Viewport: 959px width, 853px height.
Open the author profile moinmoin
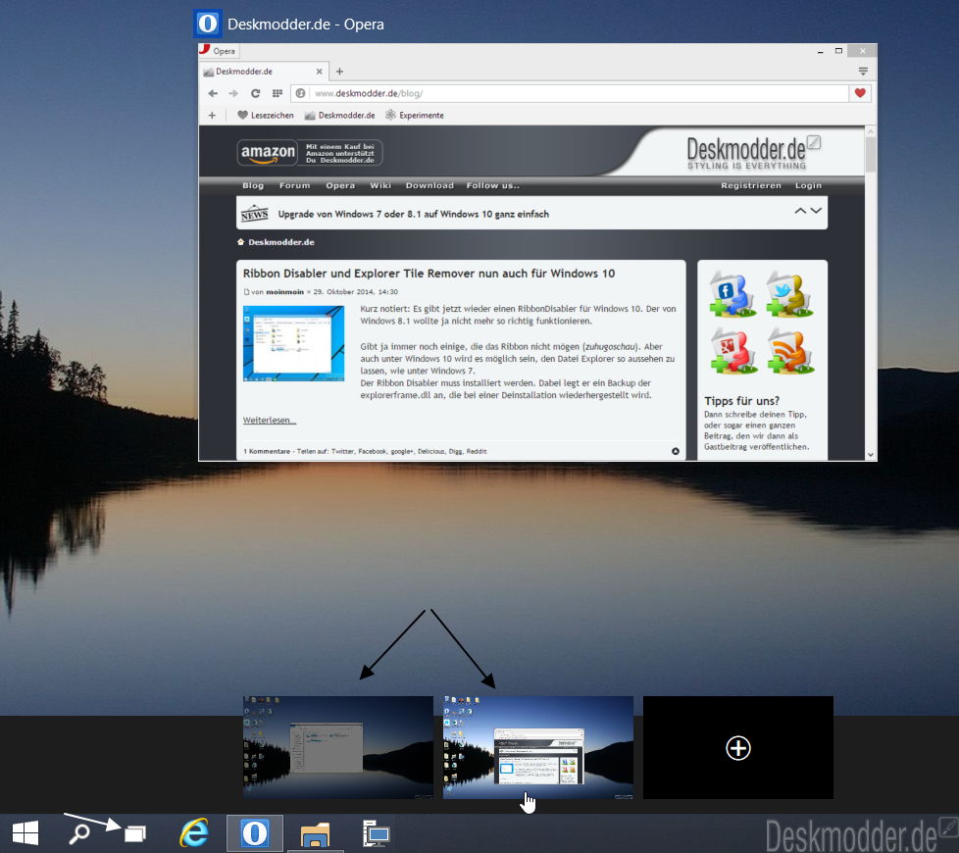coord(284,292)
